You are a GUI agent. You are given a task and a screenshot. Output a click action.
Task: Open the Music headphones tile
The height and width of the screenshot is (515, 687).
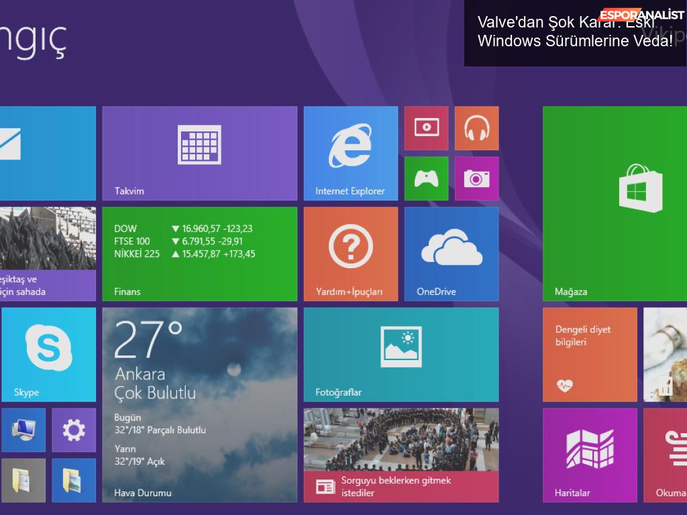tap(476, 127)
